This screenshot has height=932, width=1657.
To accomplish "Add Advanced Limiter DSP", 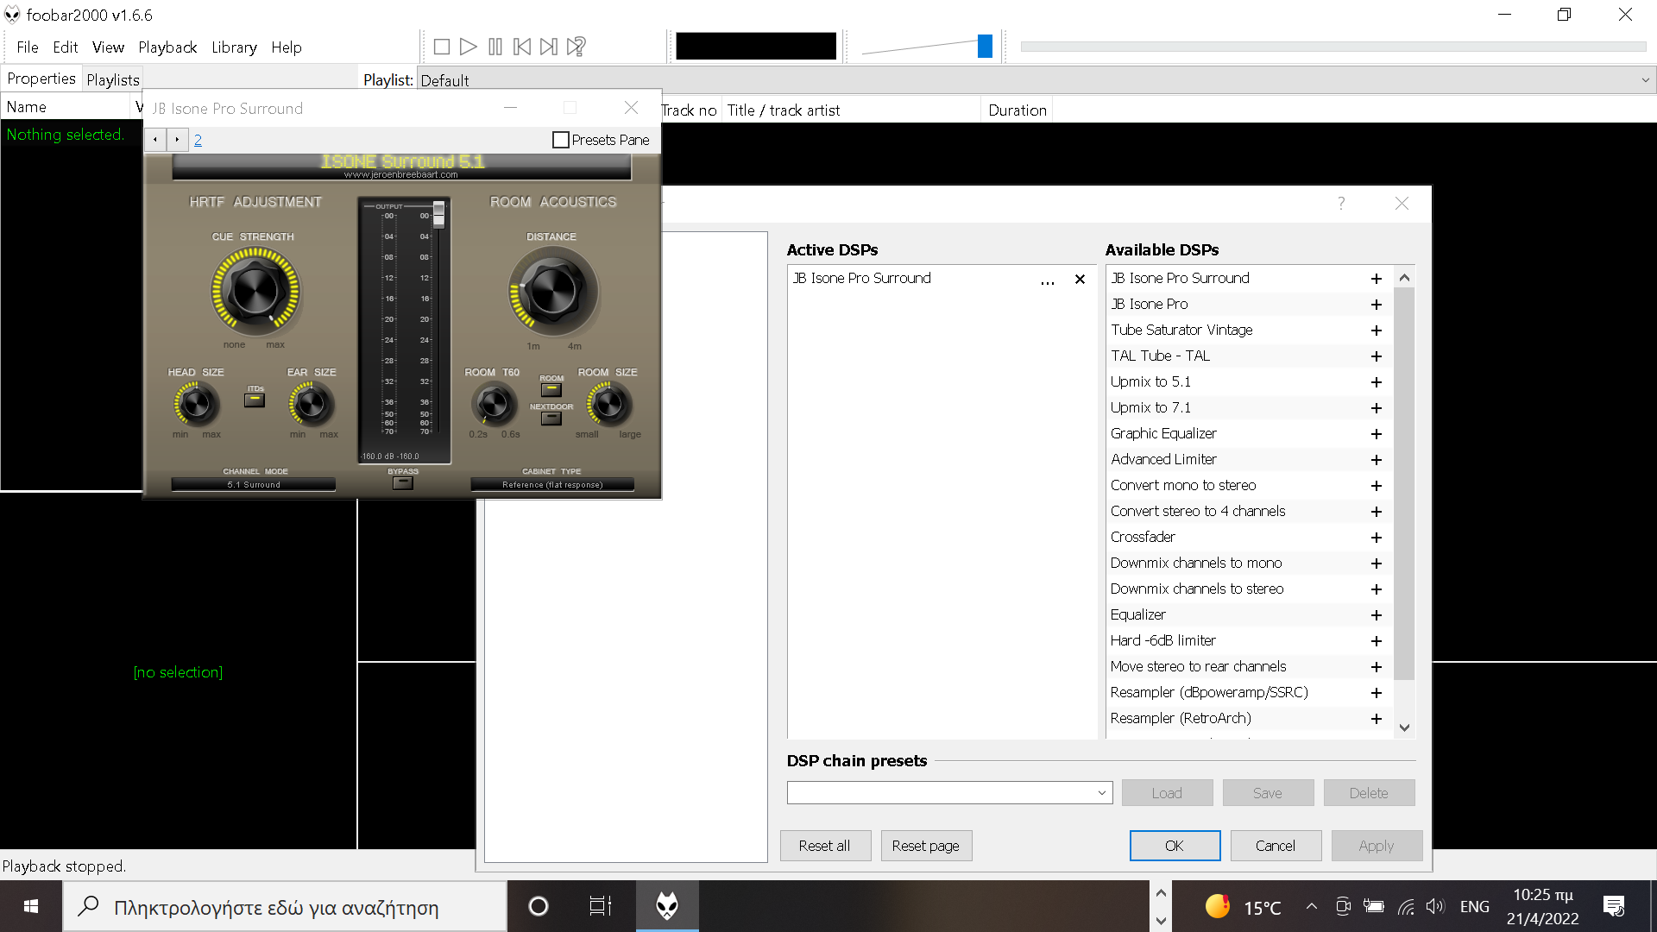I will (1377, 460).
